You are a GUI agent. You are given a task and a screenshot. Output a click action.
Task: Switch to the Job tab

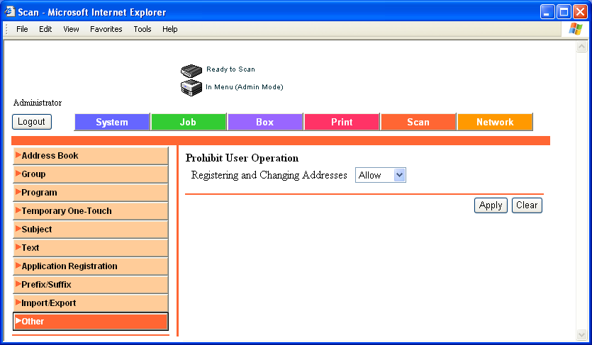[x=189, y=122]
